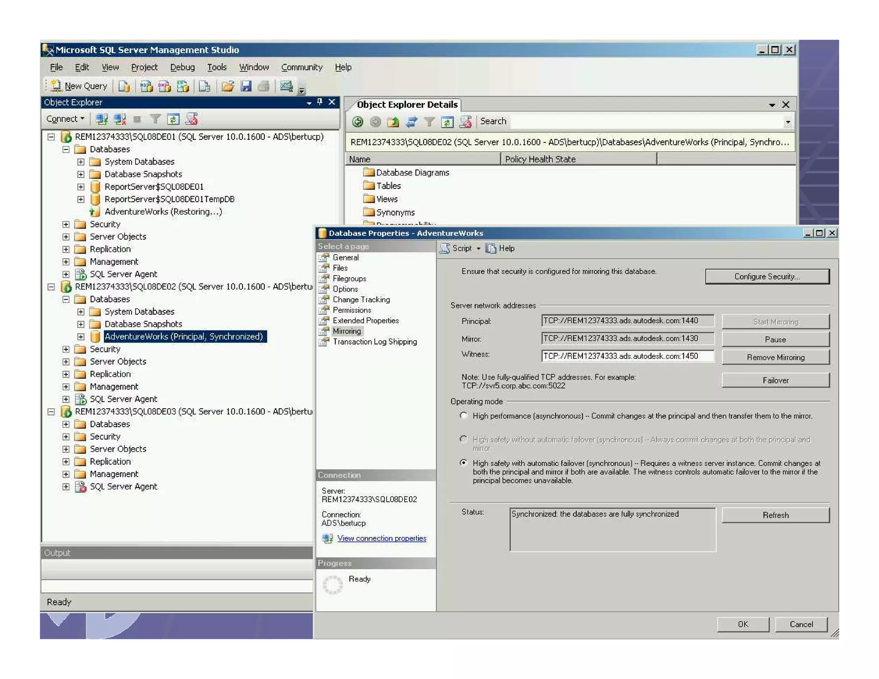Click Connect Object Explorer icon
The image size is (879, 679).
pyautogui.click(x=102, y=119)
